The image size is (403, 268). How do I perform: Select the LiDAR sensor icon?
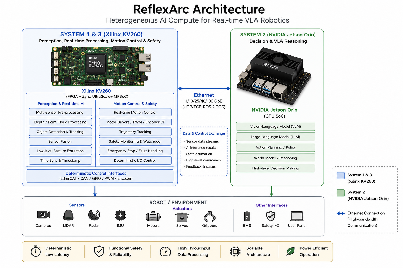click(x=68, y=215)
